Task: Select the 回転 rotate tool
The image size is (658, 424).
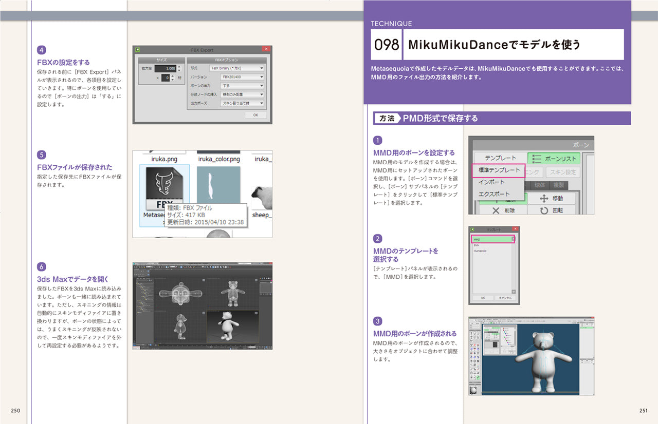Action: tap(552, 210)
